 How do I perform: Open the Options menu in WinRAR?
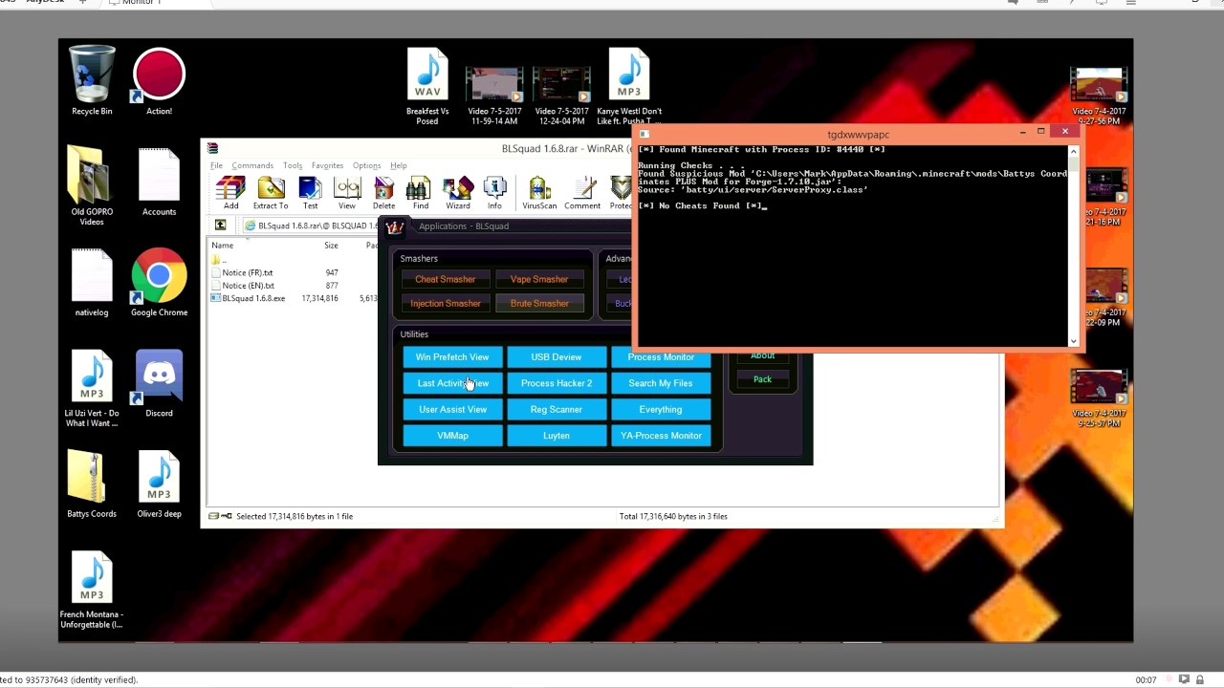click(x=366, y=165)
